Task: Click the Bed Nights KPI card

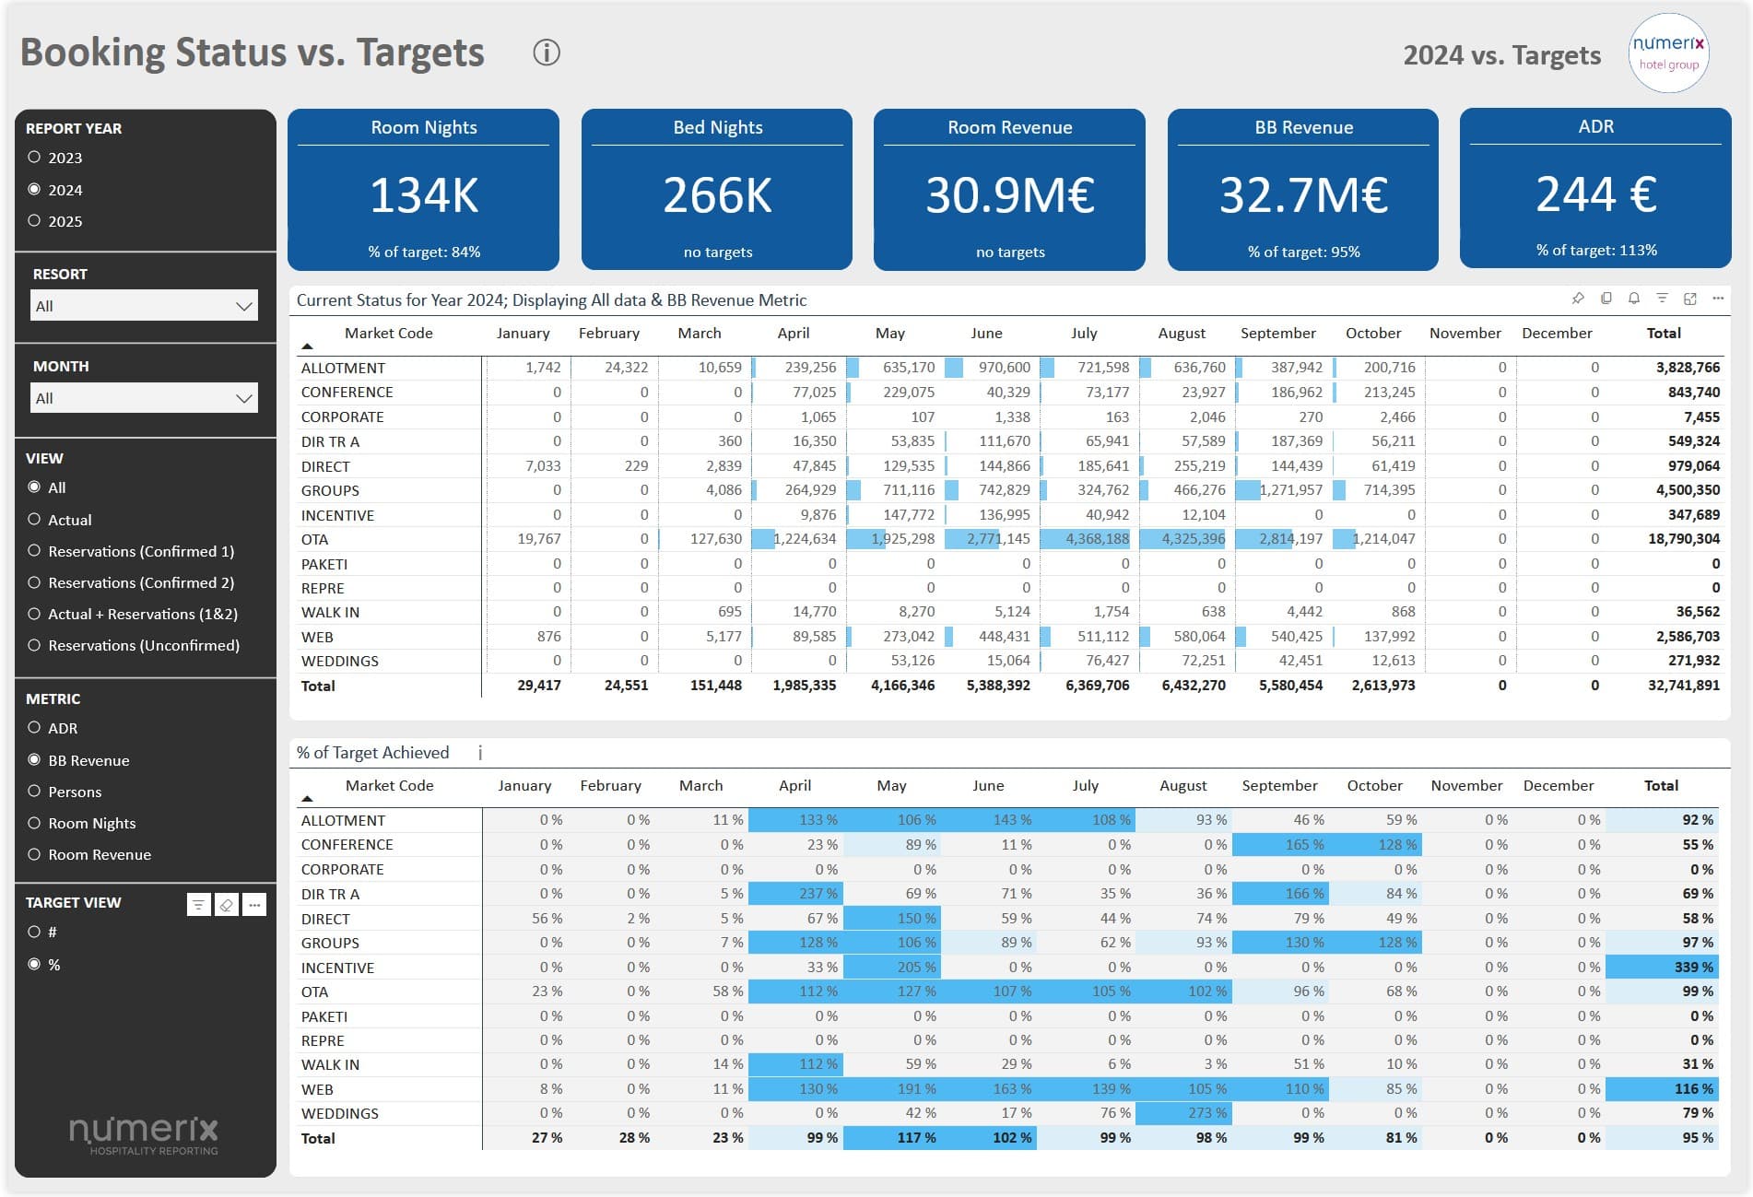Action: coord(717,189)
